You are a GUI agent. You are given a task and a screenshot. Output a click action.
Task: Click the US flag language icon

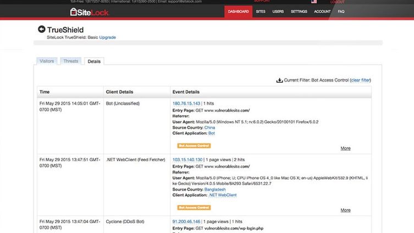click(x=314, y=2)
